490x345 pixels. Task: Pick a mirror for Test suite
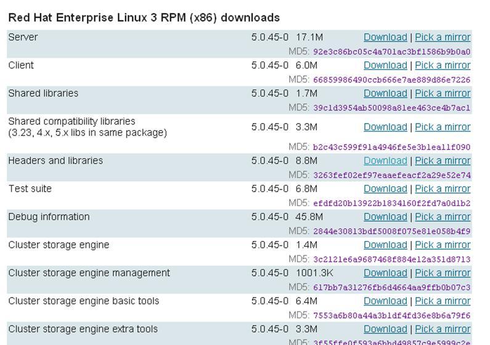pyautogui.click(x=443, y=189)
